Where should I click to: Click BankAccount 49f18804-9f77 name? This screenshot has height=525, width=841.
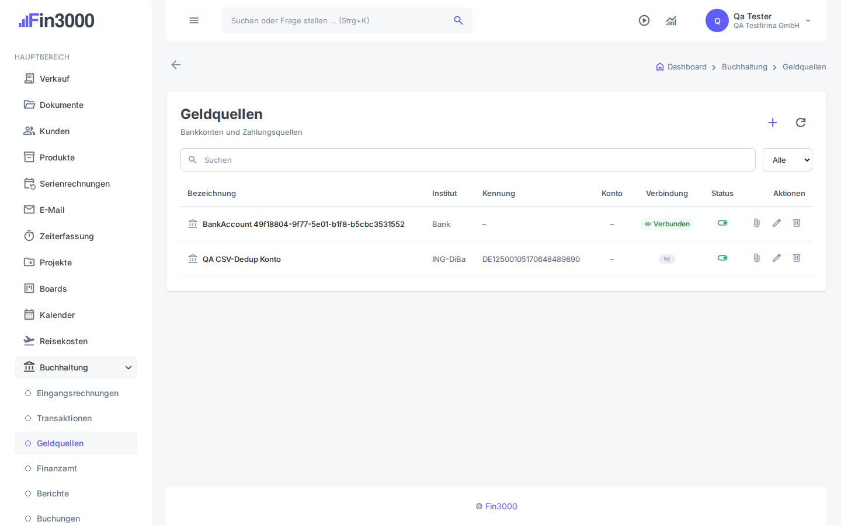304,224
